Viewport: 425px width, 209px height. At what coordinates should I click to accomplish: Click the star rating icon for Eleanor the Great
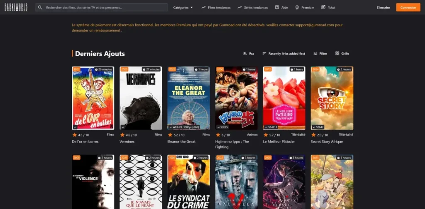click(170, 135)
